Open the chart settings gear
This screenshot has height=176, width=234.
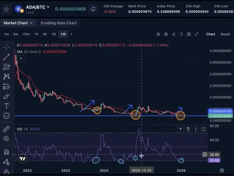tap(166, 34)
